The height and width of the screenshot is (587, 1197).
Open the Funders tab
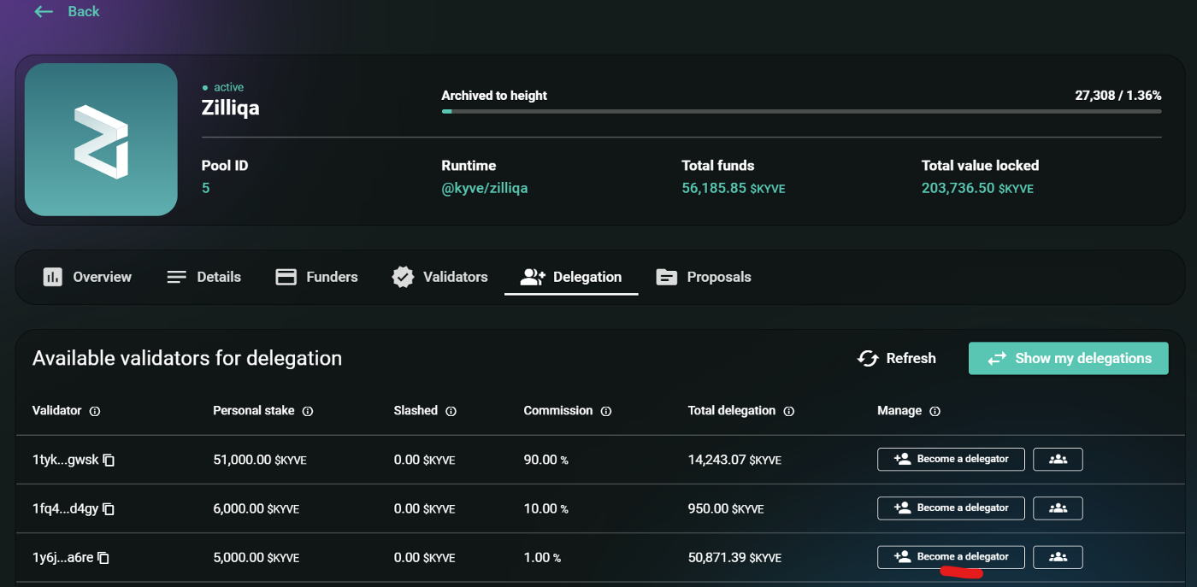316,277
